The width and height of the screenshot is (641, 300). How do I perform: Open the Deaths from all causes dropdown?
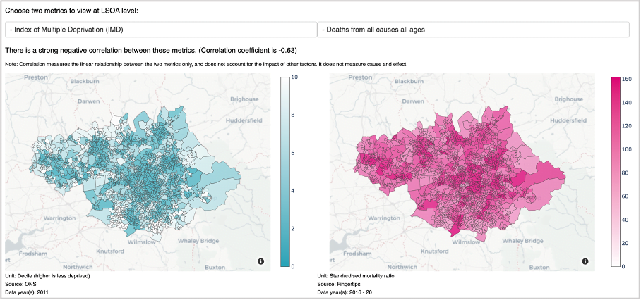pos(474,30)
